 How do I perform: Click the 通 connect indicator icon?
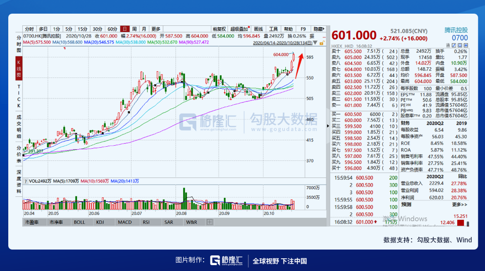(448, 45)
